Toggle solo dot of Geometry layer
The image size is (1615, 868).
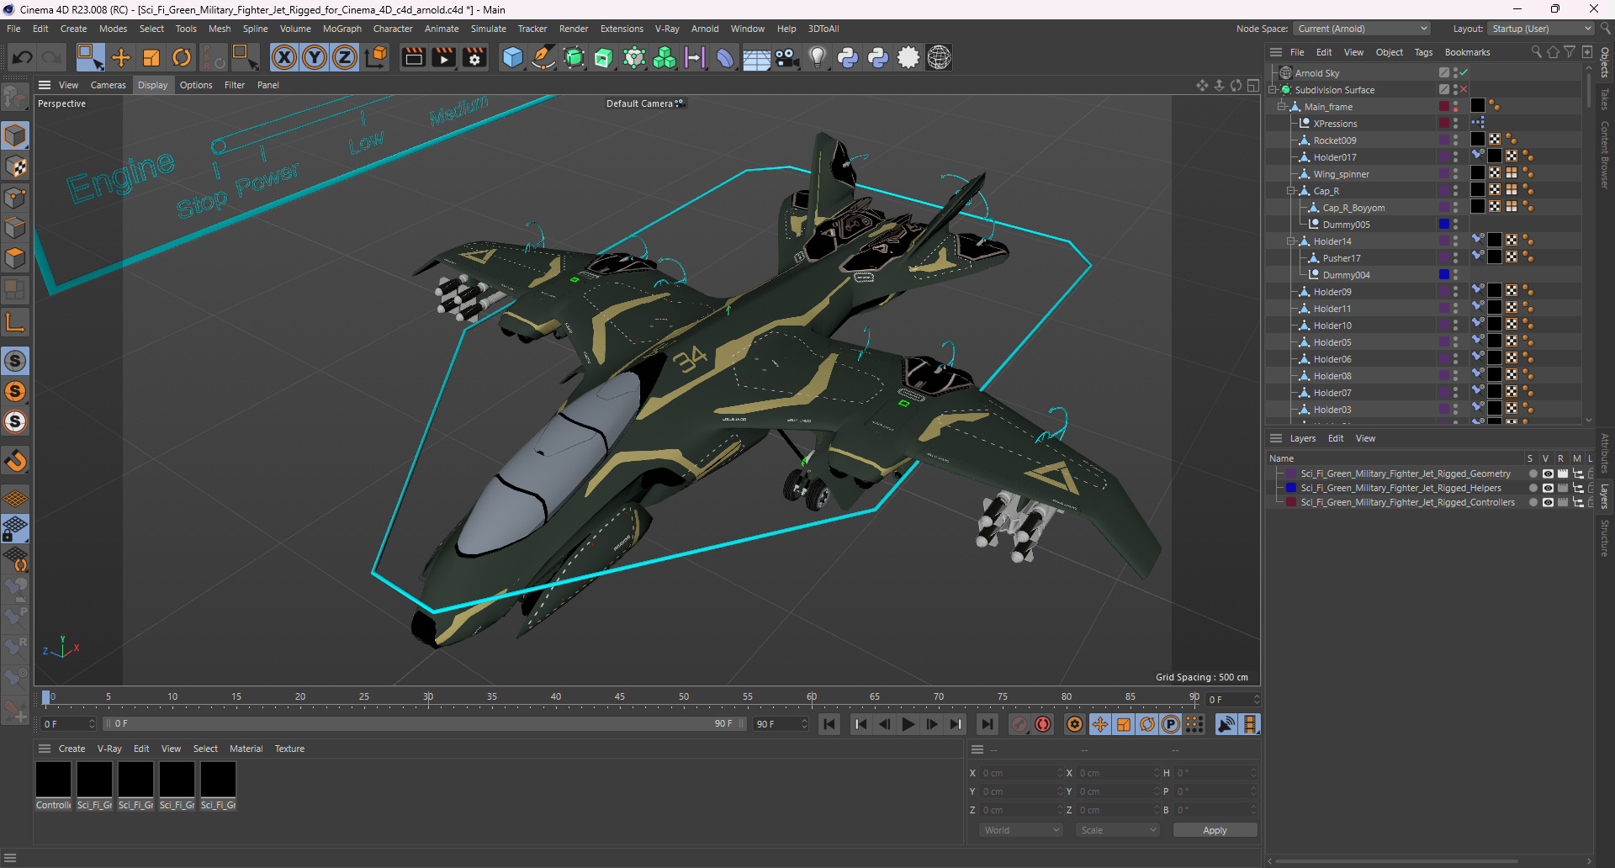pos(1533,474)
